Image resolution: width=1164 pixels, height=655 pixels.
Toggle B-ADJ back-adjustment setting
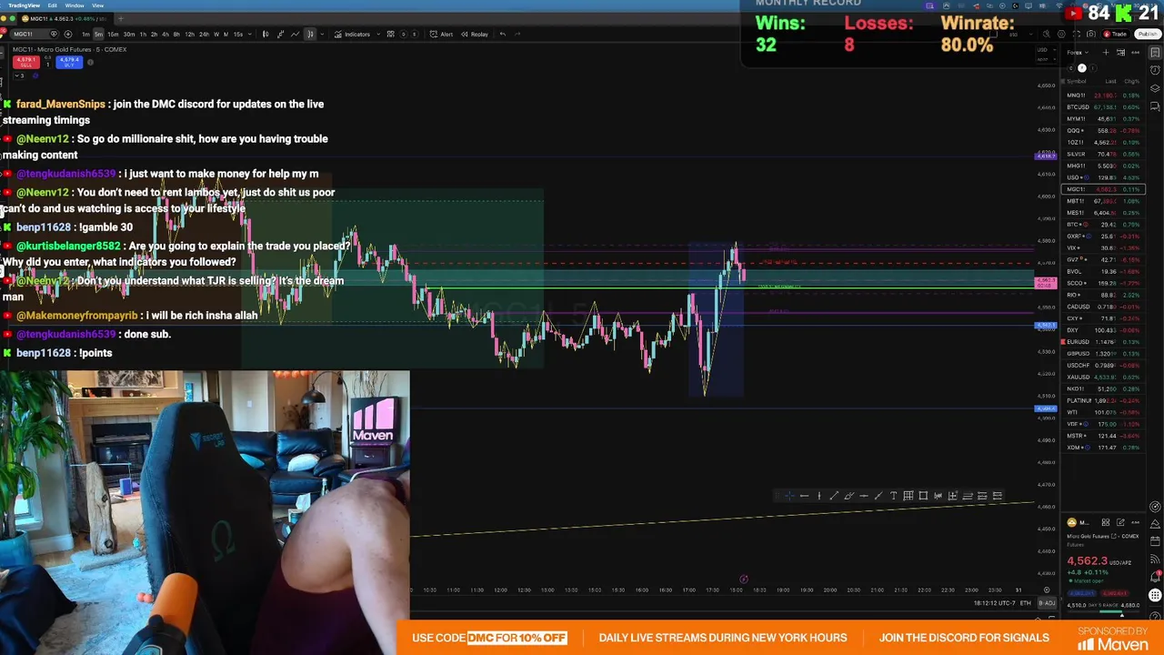point(1048,603)
